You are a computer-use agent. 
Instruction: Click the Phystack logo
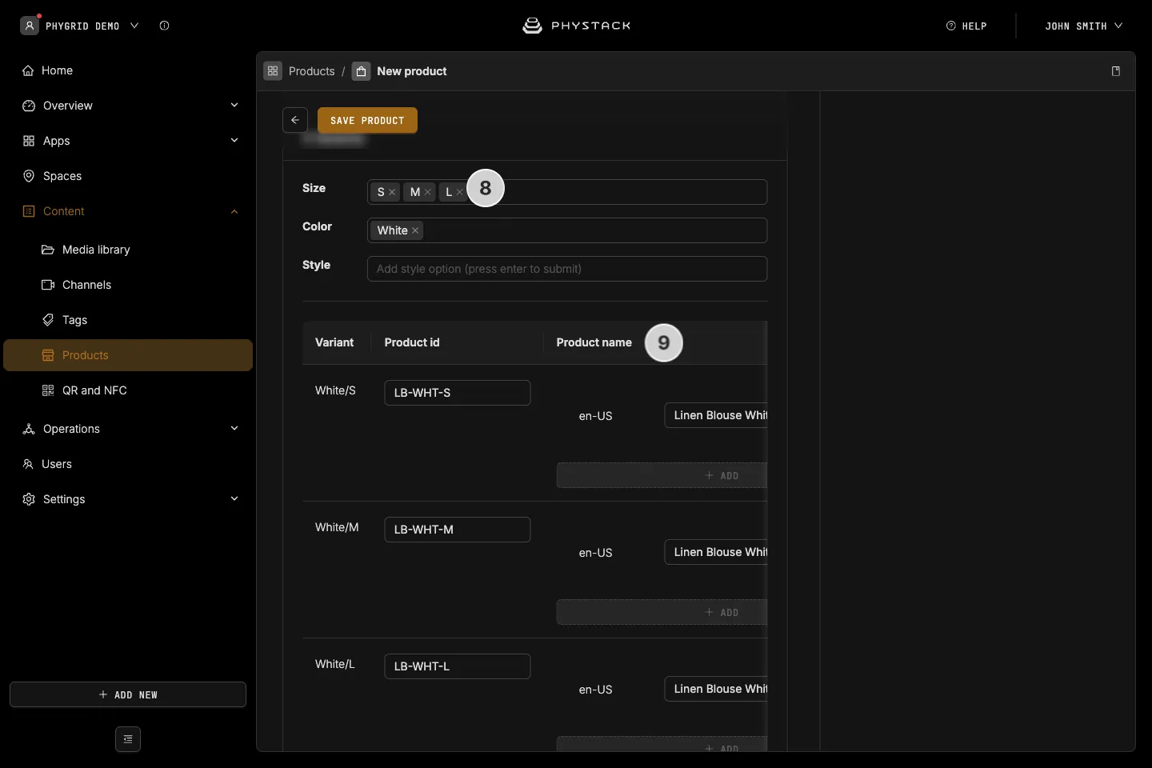576,26
